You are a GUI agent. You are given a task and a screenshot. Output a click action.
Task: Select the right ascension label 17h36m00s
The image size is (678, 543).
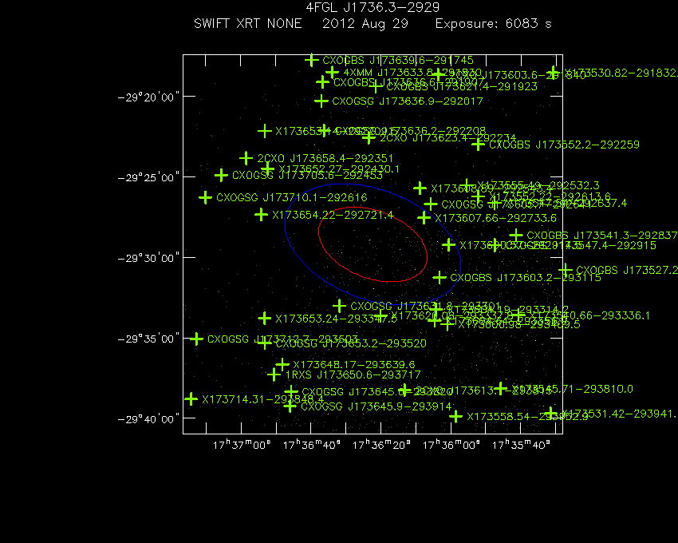tap(451, 445)
